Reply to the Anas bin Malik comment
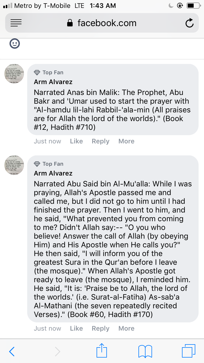 (100, 141)
